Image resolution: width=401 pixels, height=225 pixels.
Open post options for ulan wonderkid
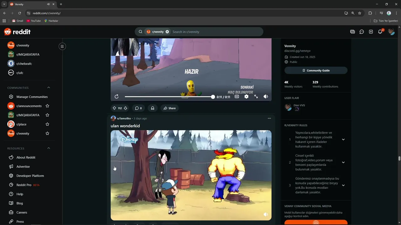269,118
